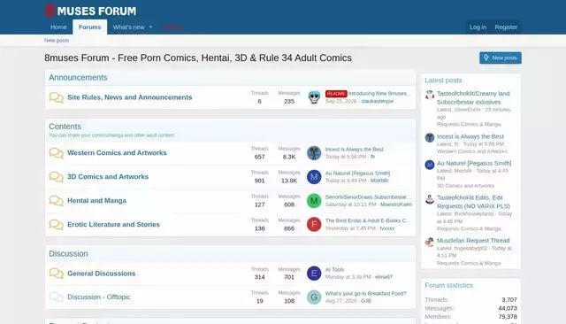The height and width of the screenshot is (324, 566).
Task: Open Discussion - Offtopic forum
Action: point(99,297)
